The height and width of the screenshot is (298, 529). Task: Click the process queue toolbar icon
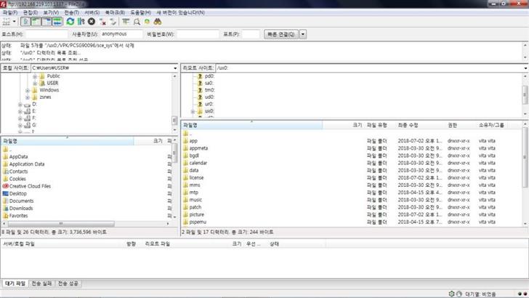(x=81, y=22)
